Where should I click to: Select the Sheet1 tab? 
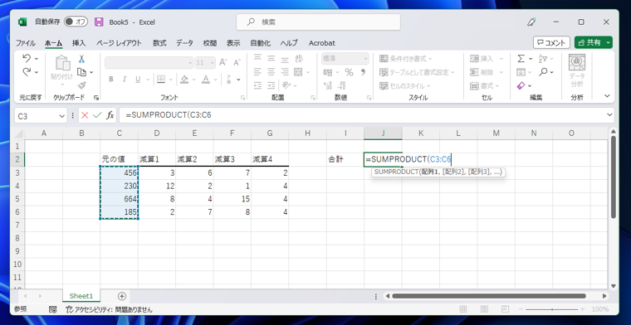tap(81, 296)
